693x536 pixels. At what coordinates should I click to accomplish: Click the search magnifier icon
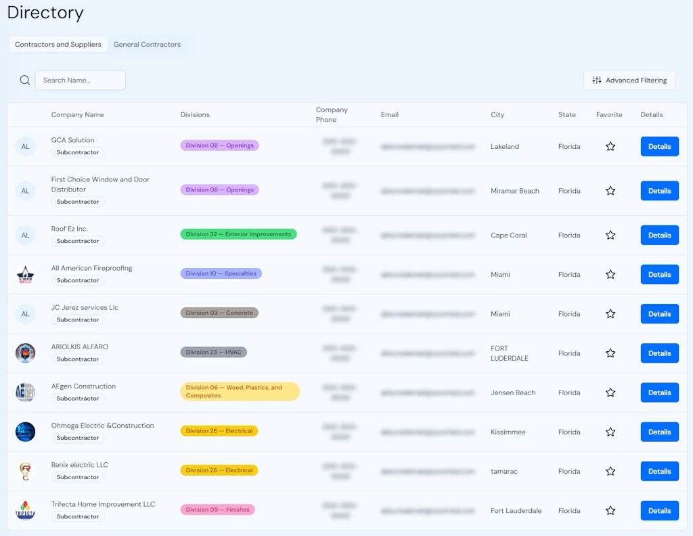click(24, 80)
